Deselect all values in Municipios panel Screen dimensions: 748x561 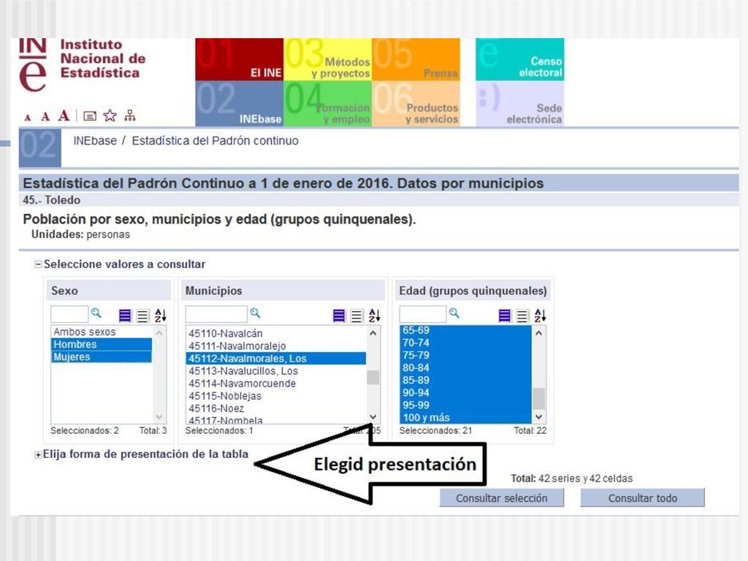tap(356, 316)
